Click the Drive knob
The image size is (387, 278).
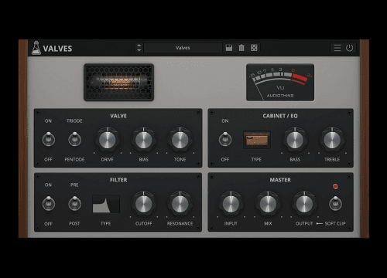[108, 140]
